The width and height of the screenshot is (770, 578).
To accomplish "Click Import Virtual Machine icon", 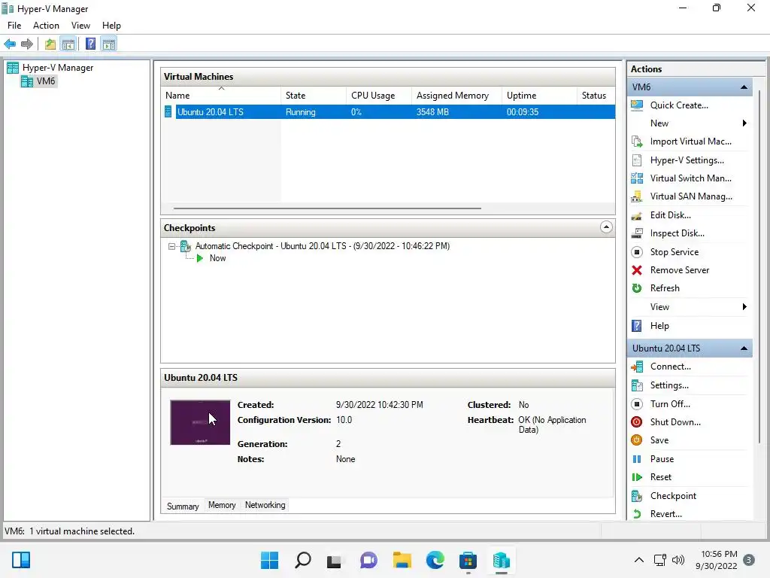I will 637,141.
